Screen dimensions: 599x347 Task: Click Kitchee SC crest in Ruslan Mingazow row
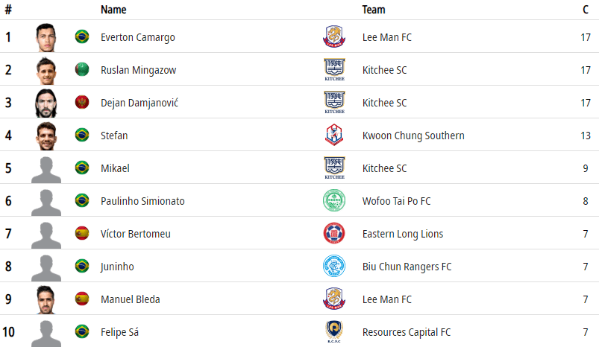tap(334, 69)
